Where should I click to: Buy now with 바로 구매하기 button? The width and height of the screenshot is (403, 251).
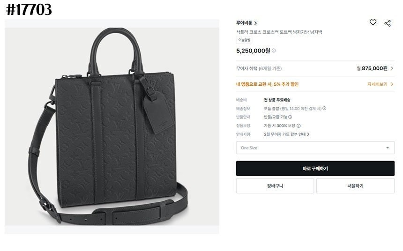tap(315, 169)
